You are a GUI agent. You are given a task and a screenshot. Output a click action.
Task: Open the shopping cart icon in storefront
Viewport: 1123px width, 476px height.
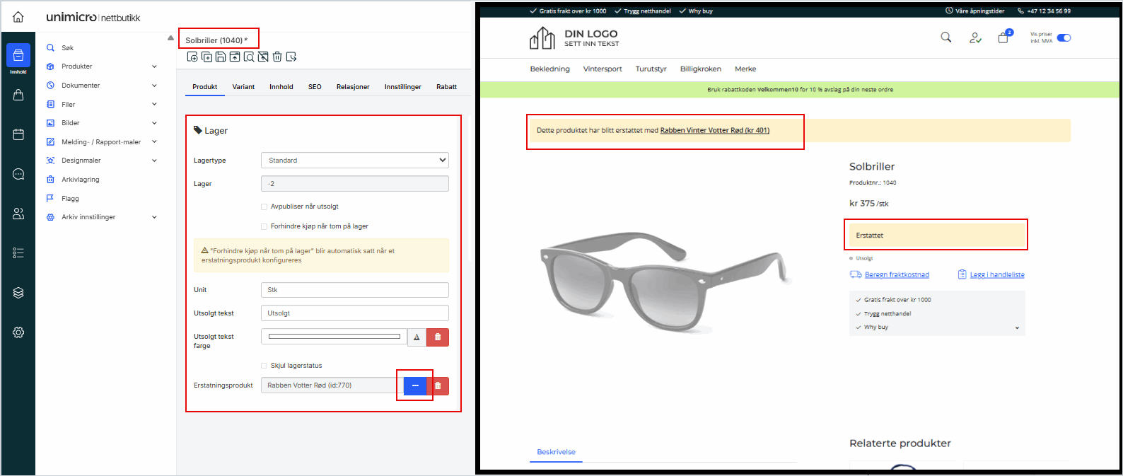click(1003, 37)
